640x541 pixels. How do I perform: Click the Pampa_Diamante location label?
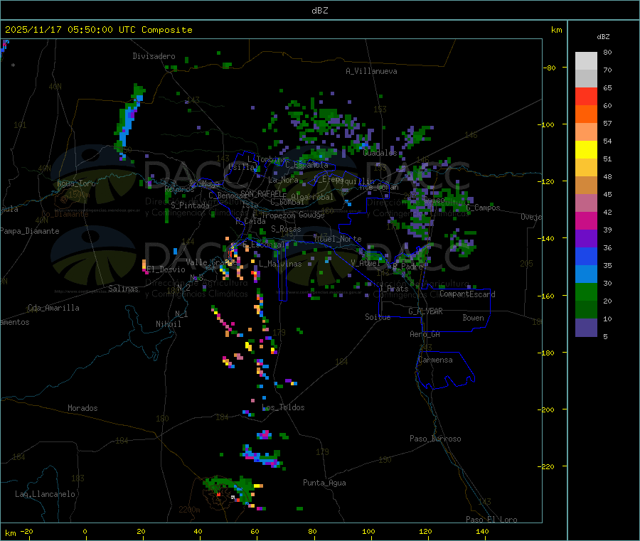point(29,231)
